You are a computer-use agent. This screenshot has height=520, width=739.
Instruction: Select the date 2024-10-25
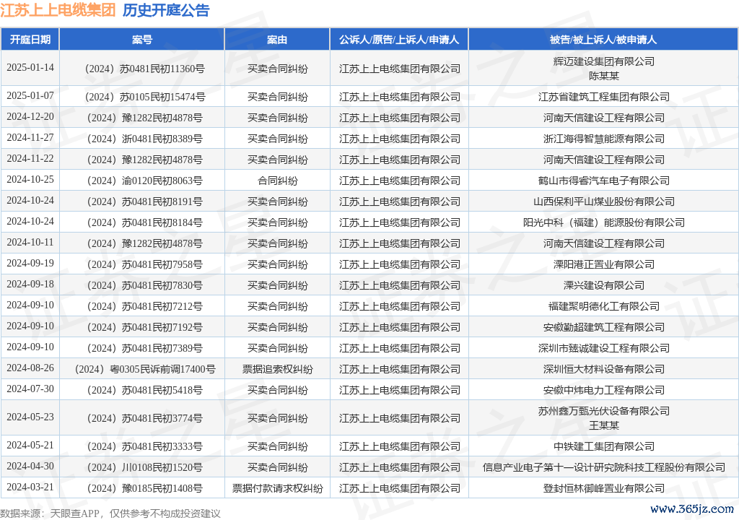coord(30,179)
